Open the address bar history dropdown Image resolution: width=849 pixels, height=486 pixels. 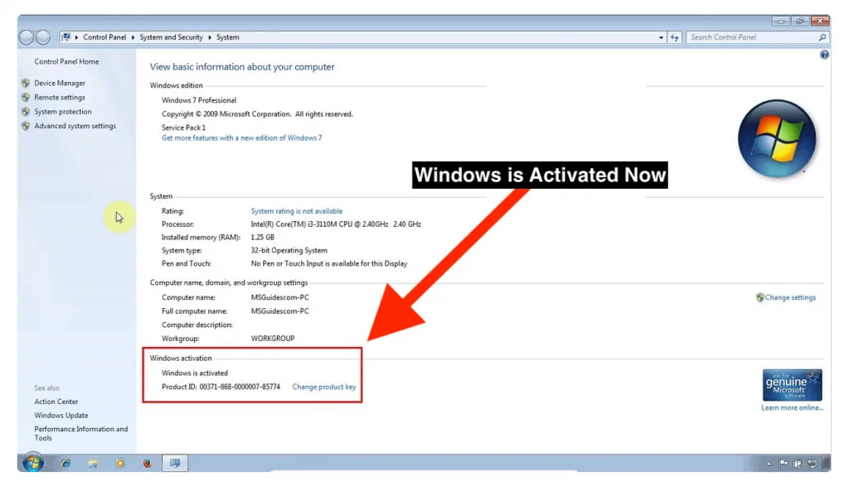(x=661, y=37)
